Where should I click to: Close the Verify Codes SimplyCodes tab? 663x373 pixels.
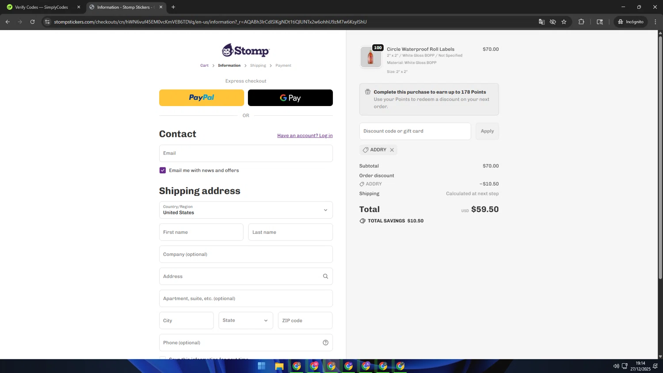click(x=79, y=7)
